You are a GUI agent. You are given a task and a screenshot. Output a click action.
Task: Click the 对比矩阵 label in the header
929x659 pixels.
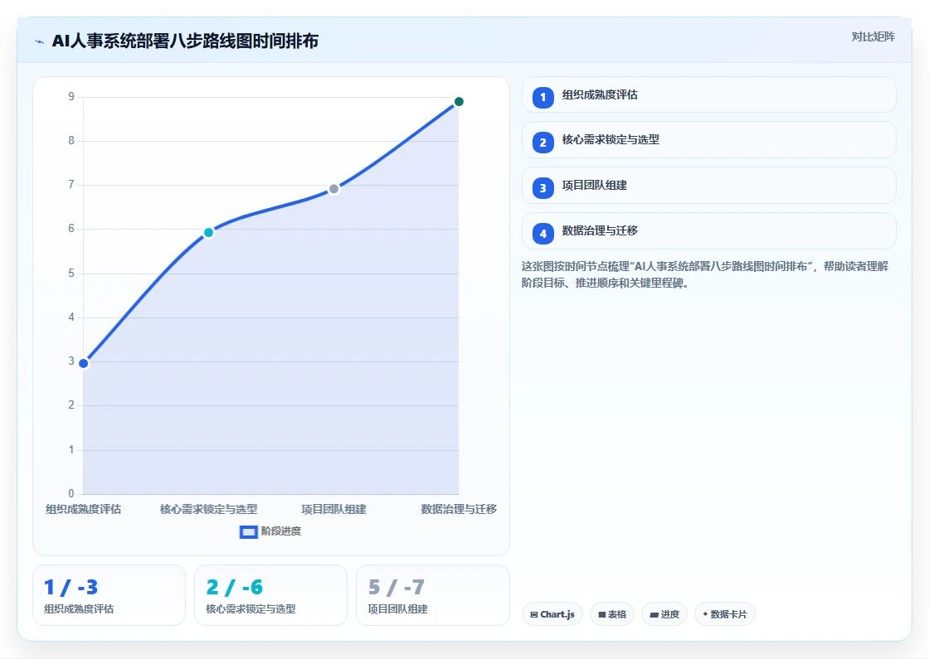873,36
